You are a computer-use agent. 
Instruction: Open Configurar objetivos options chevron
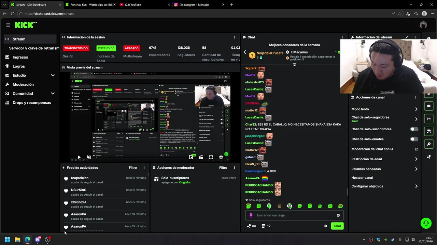(416, 186)
